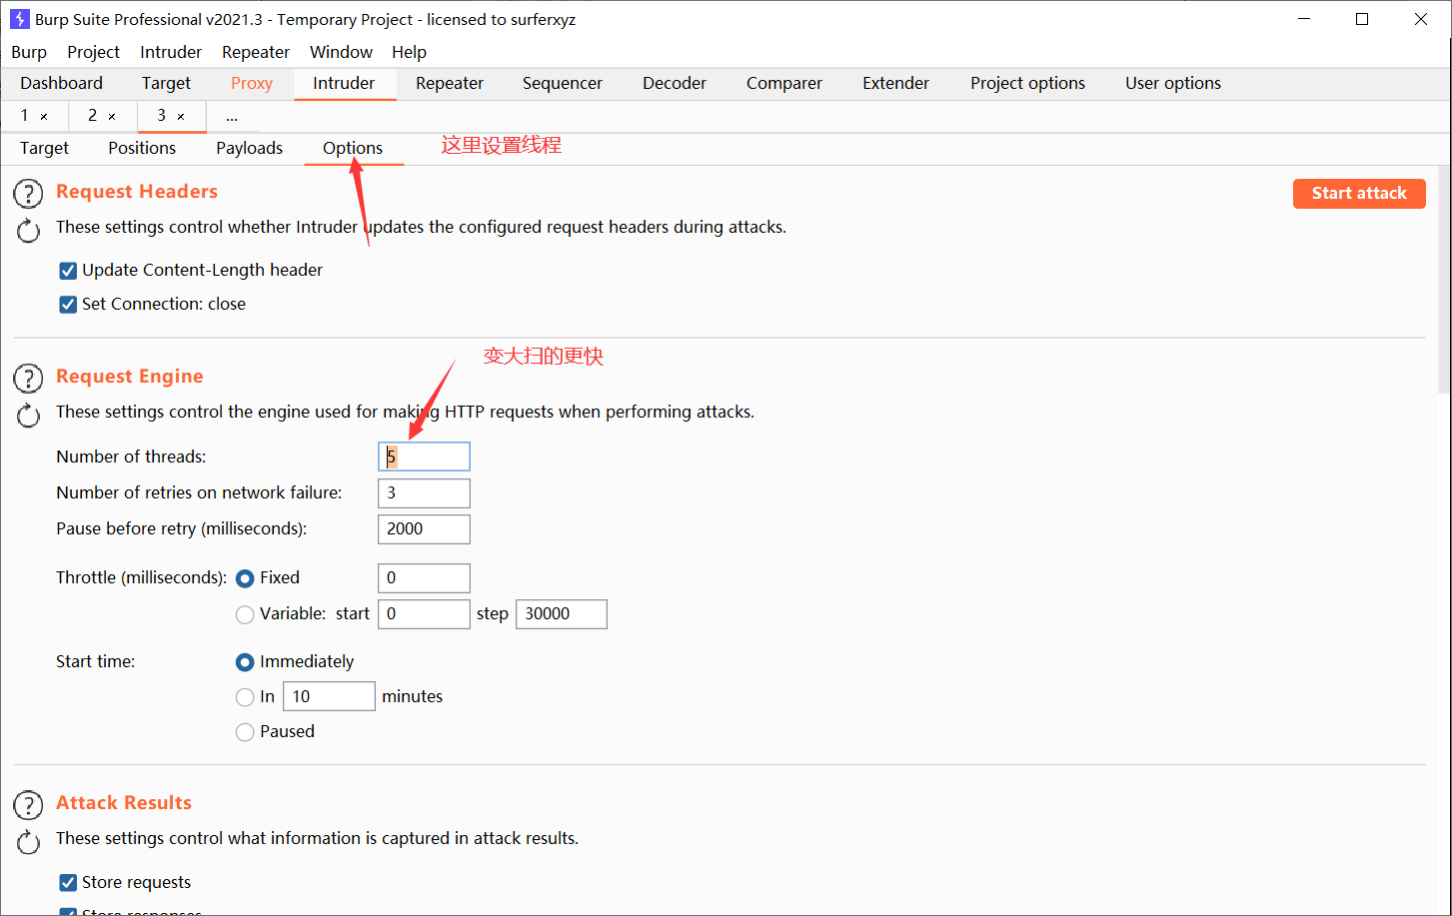Open the Extender tab
1452x916 pixels.
pyautogui.click(x=896, y=84)
